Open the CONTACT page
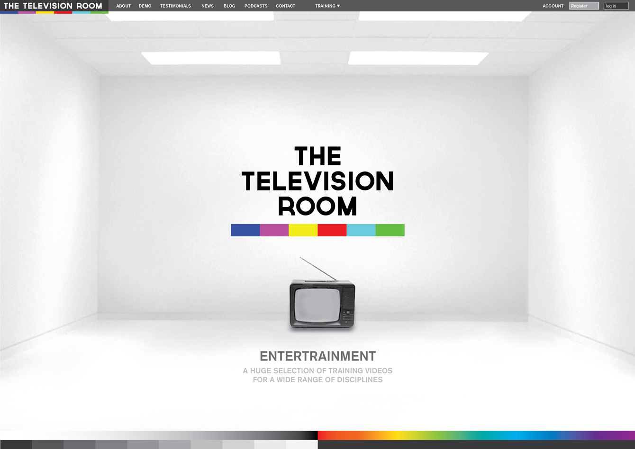 coord(285,6)
